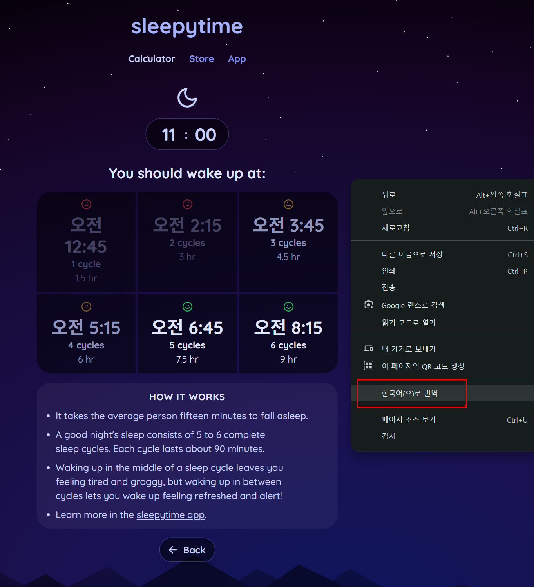The width and height of the screenshot is (534, 587).
Task: Click the neutral face above 오전 5:15
Action: click(x=86, y=306)
